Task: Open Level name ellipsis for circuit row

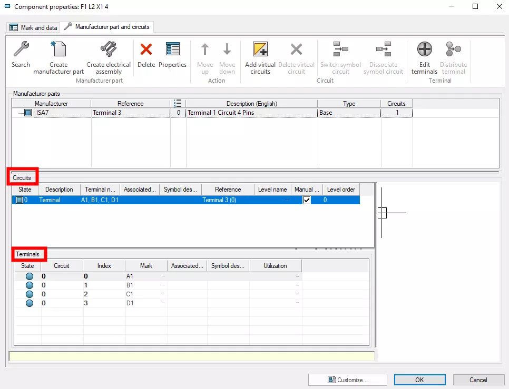Action: [287, 200]
